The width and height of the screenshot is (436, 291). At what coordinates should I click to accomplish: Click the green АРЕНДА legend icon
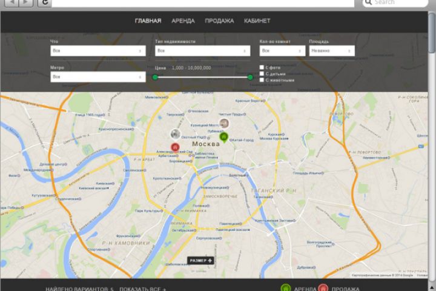tap(286, 287)
